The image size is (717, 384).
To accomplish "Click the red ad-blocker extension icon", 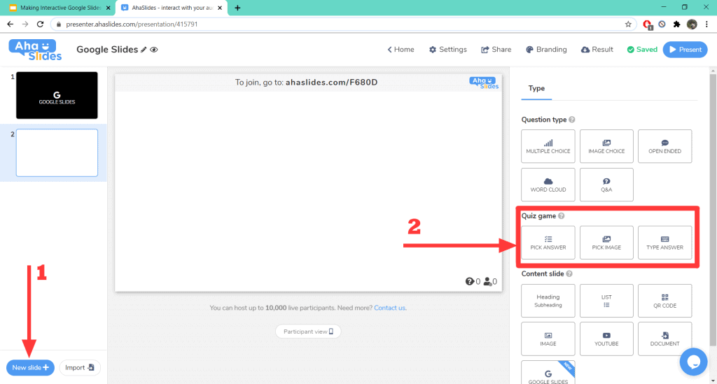I will (647, 24).
